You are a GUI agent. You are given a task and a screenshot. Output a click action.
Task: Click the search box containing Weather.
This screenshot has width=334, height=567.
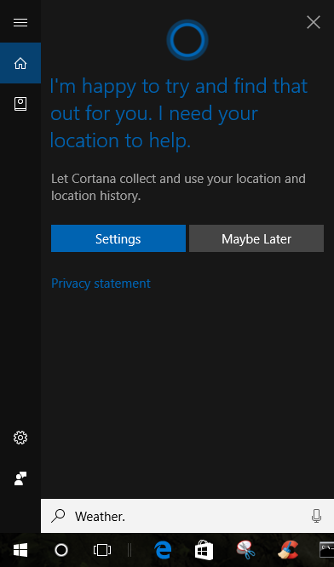pyautogui.click(x=187, y=516)
